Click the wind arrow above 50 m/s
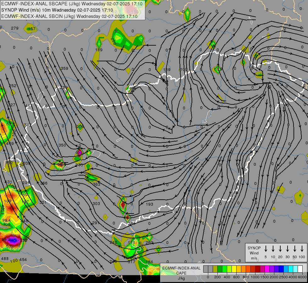Screen dimensions: 308x283 pos(295,249)
